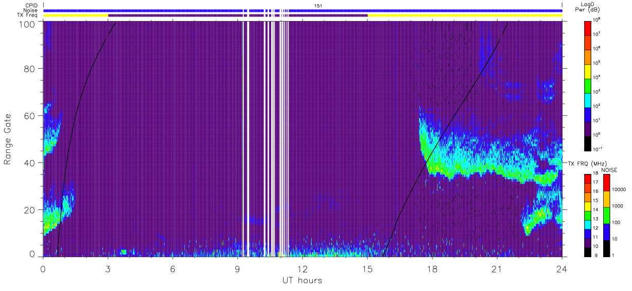Viewport: 632px width, 291px height.
Task: Click the black segment of the NOISE colorbar
Action: click(606, 247)
